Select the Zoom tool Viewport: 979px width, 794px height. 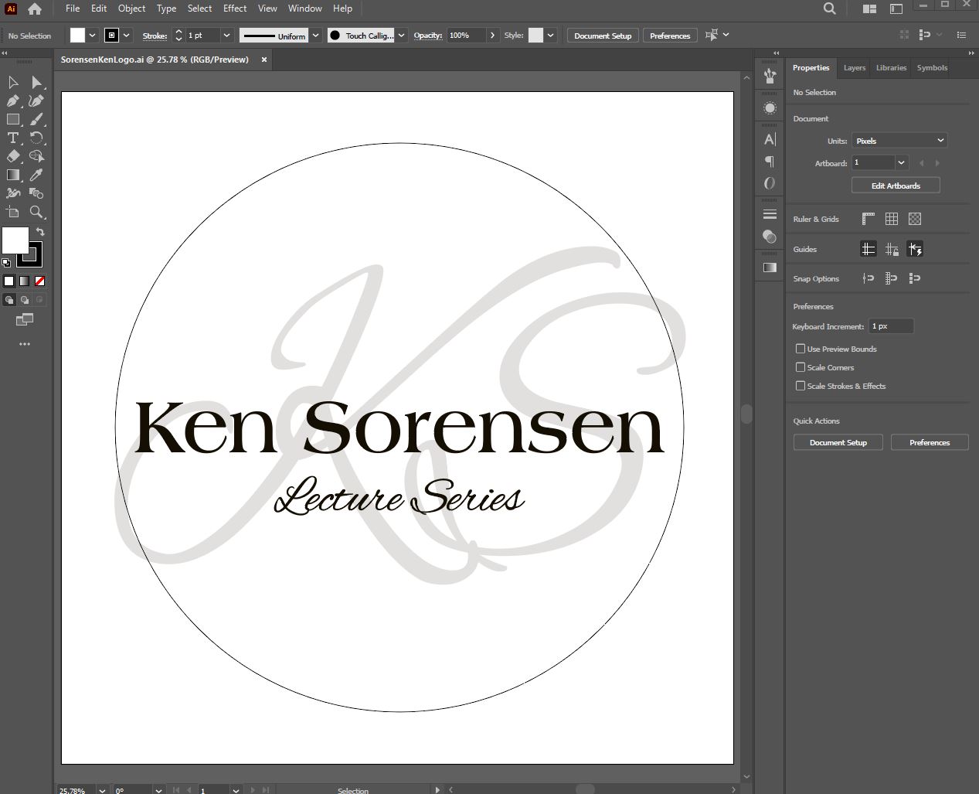(x=36, y=212)
